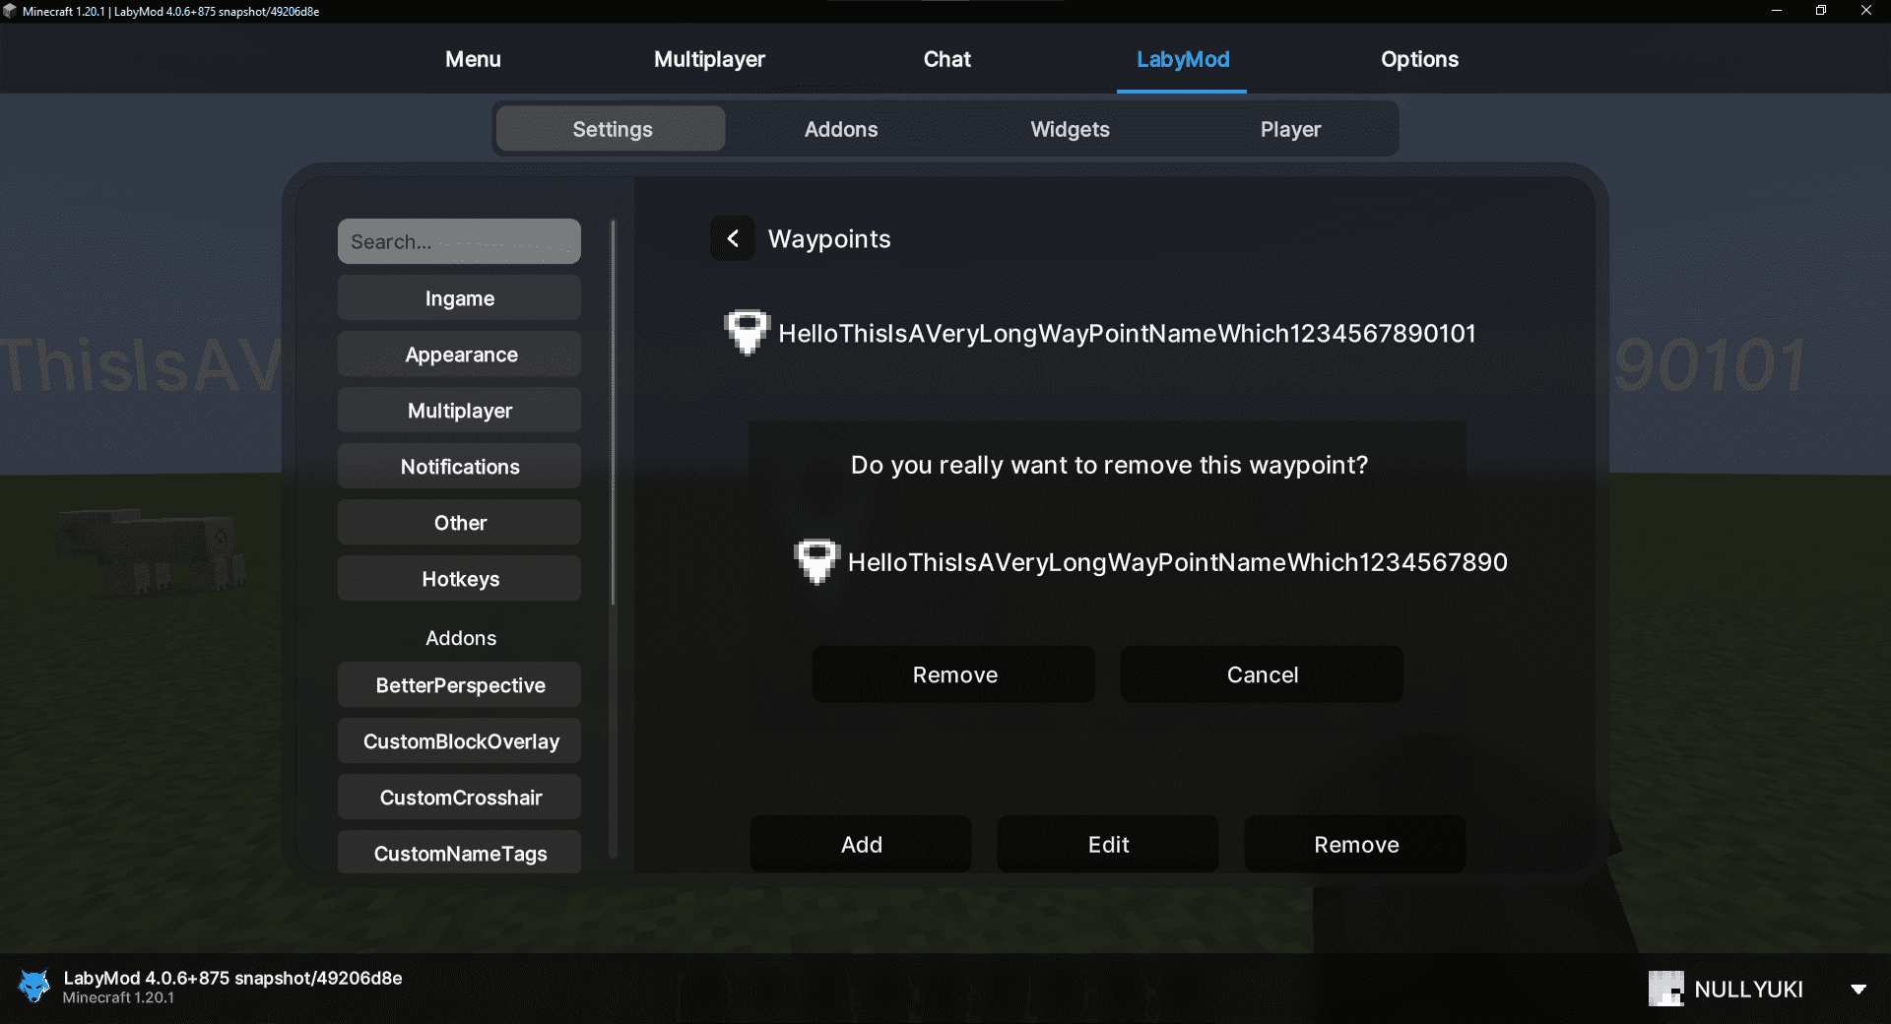
Task: Close the Minecraft window
Action: point(1866,11)
